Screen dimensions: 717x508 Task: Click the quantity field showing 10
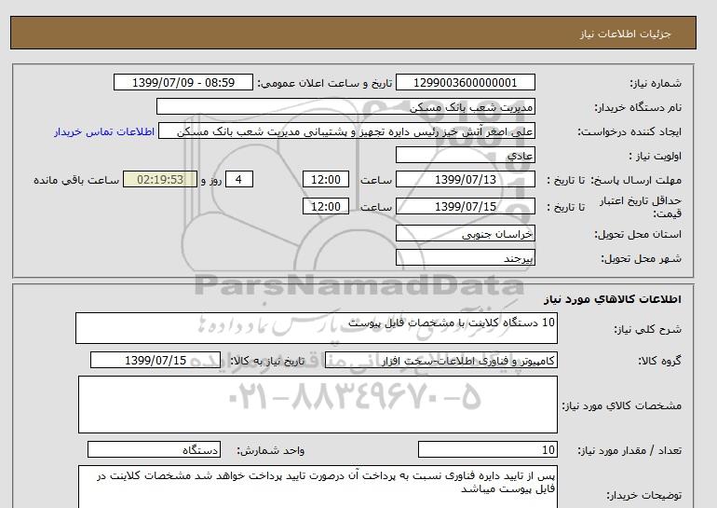(x=488, y=450)
